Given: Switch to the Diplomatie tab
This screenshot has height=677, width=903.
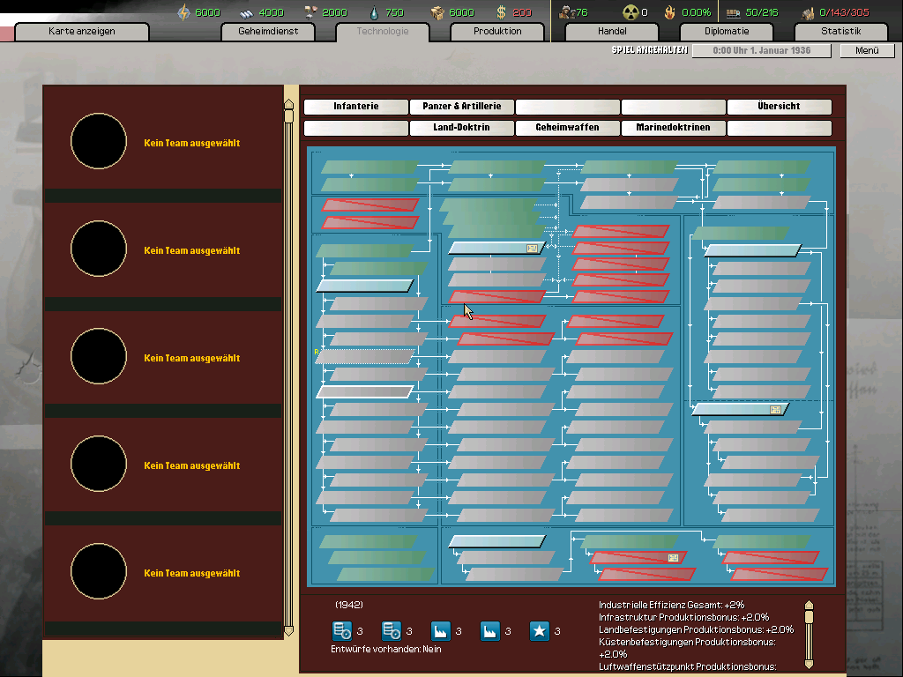Looking at the screenshot, I should click(725, 31).
